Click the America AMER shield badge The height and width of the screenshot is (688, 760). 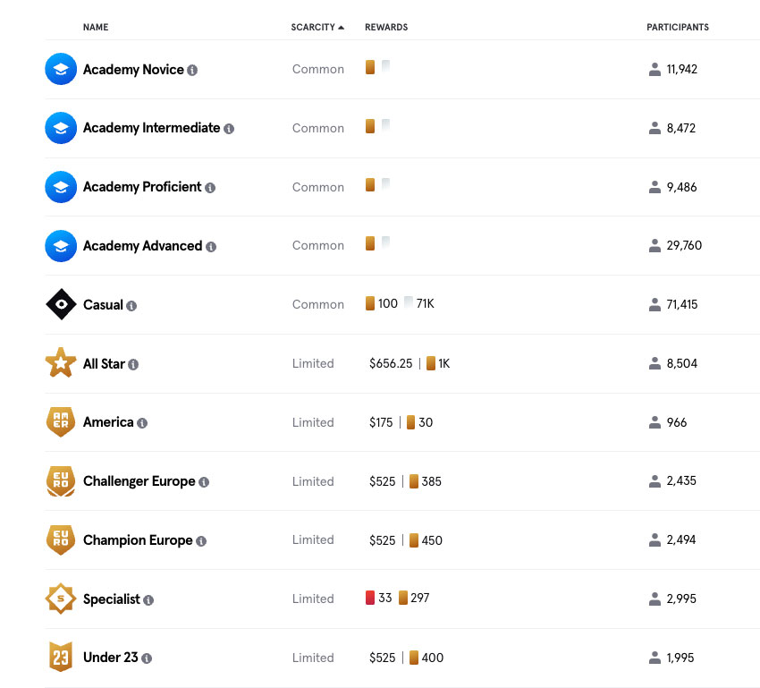point(61,421)
